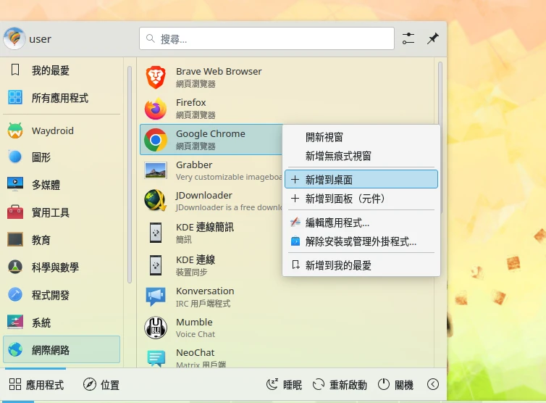Click the user name label
This screenshot has width=546, height=403.
(40, 39)
